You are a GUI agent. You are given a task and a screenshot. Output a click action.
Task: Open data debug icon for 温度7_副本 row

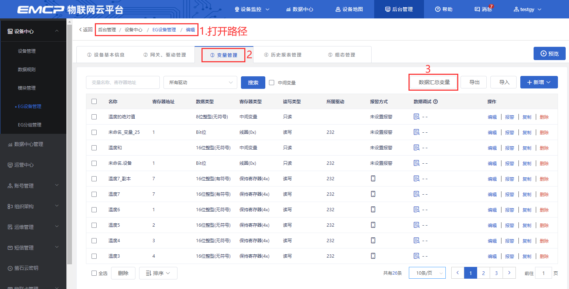tap(417, 178)
